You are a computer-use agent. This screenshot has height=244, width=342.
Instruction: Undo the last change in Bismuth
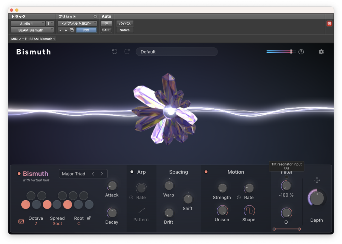point(115,51)
